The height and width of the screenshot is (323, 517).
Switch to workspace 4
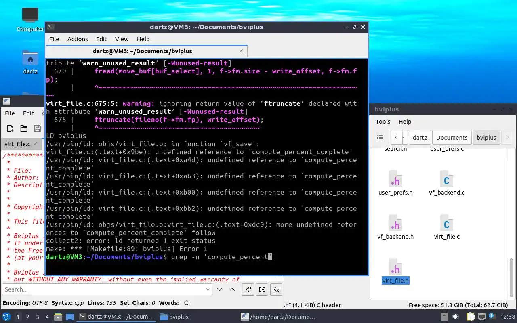point(47,317)
